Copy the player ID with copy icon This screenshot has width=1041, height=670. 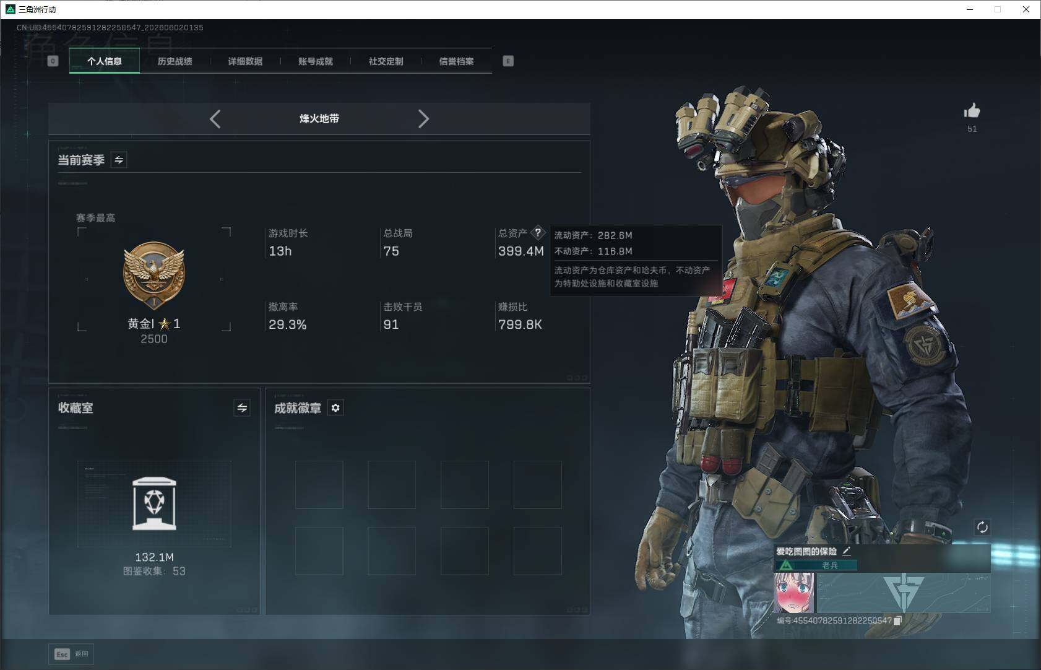[x=897, y=620]
